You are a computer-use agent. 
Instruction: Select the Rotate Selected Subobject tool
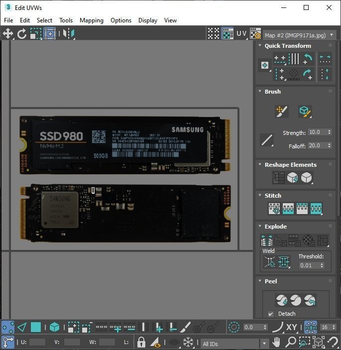pyautogui.click(x=22, y=34)
